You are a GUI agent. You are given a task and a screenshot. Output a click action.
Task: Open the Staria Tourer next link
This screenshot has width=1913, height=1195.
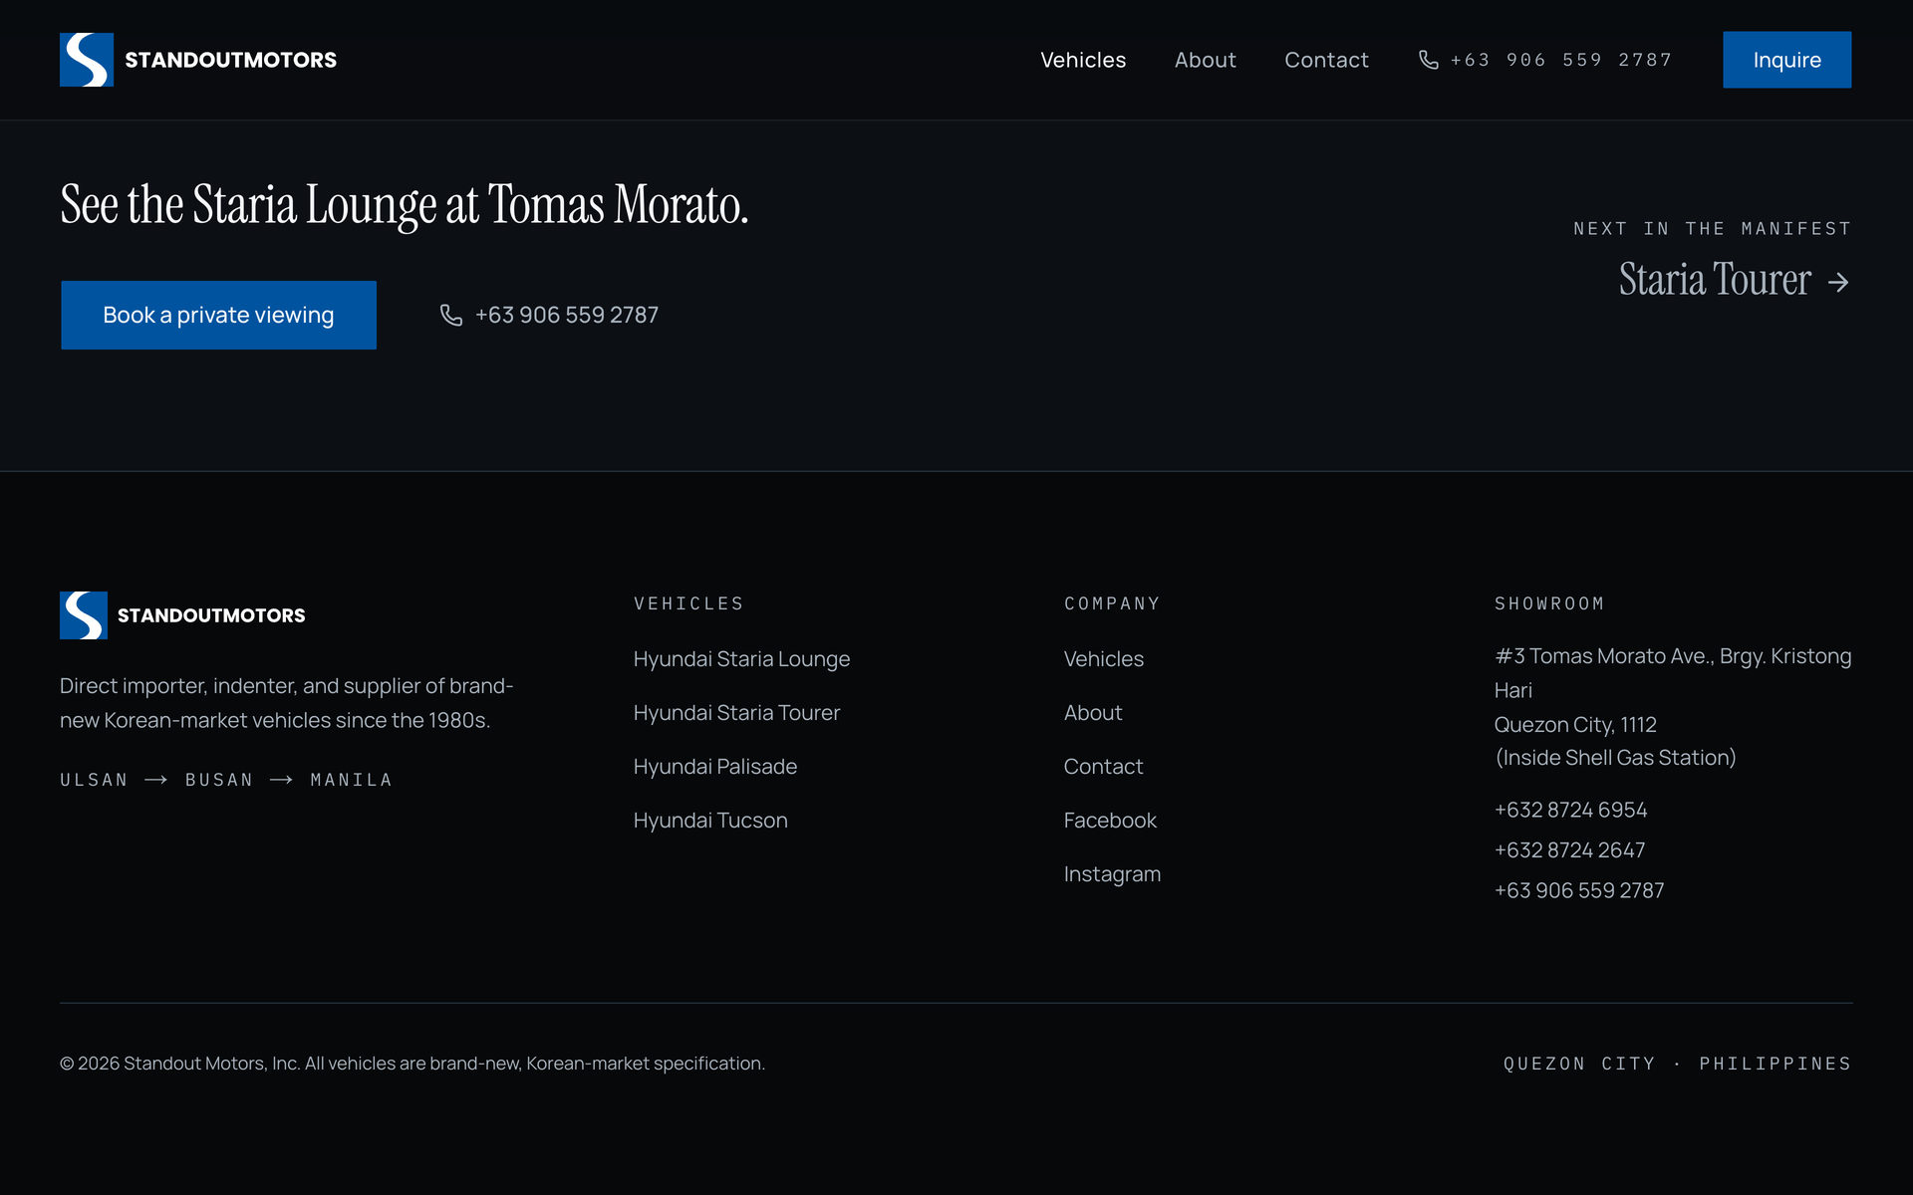1734,280
